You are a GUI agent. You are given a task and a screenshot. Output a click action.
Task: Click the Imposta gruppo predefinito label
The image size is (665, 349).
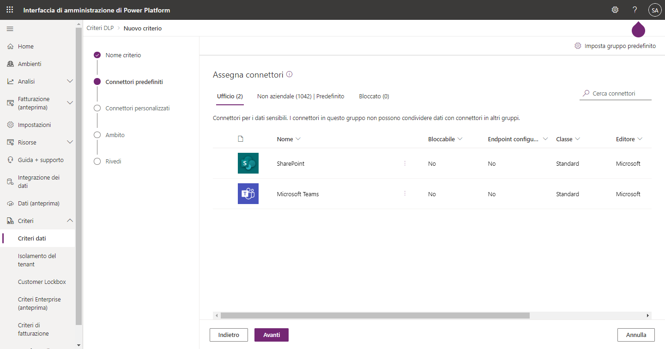pos(620,46)
